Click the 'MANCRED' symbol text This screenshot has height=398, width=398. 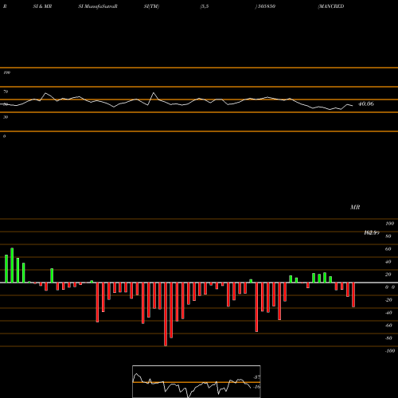coord(331,6)
